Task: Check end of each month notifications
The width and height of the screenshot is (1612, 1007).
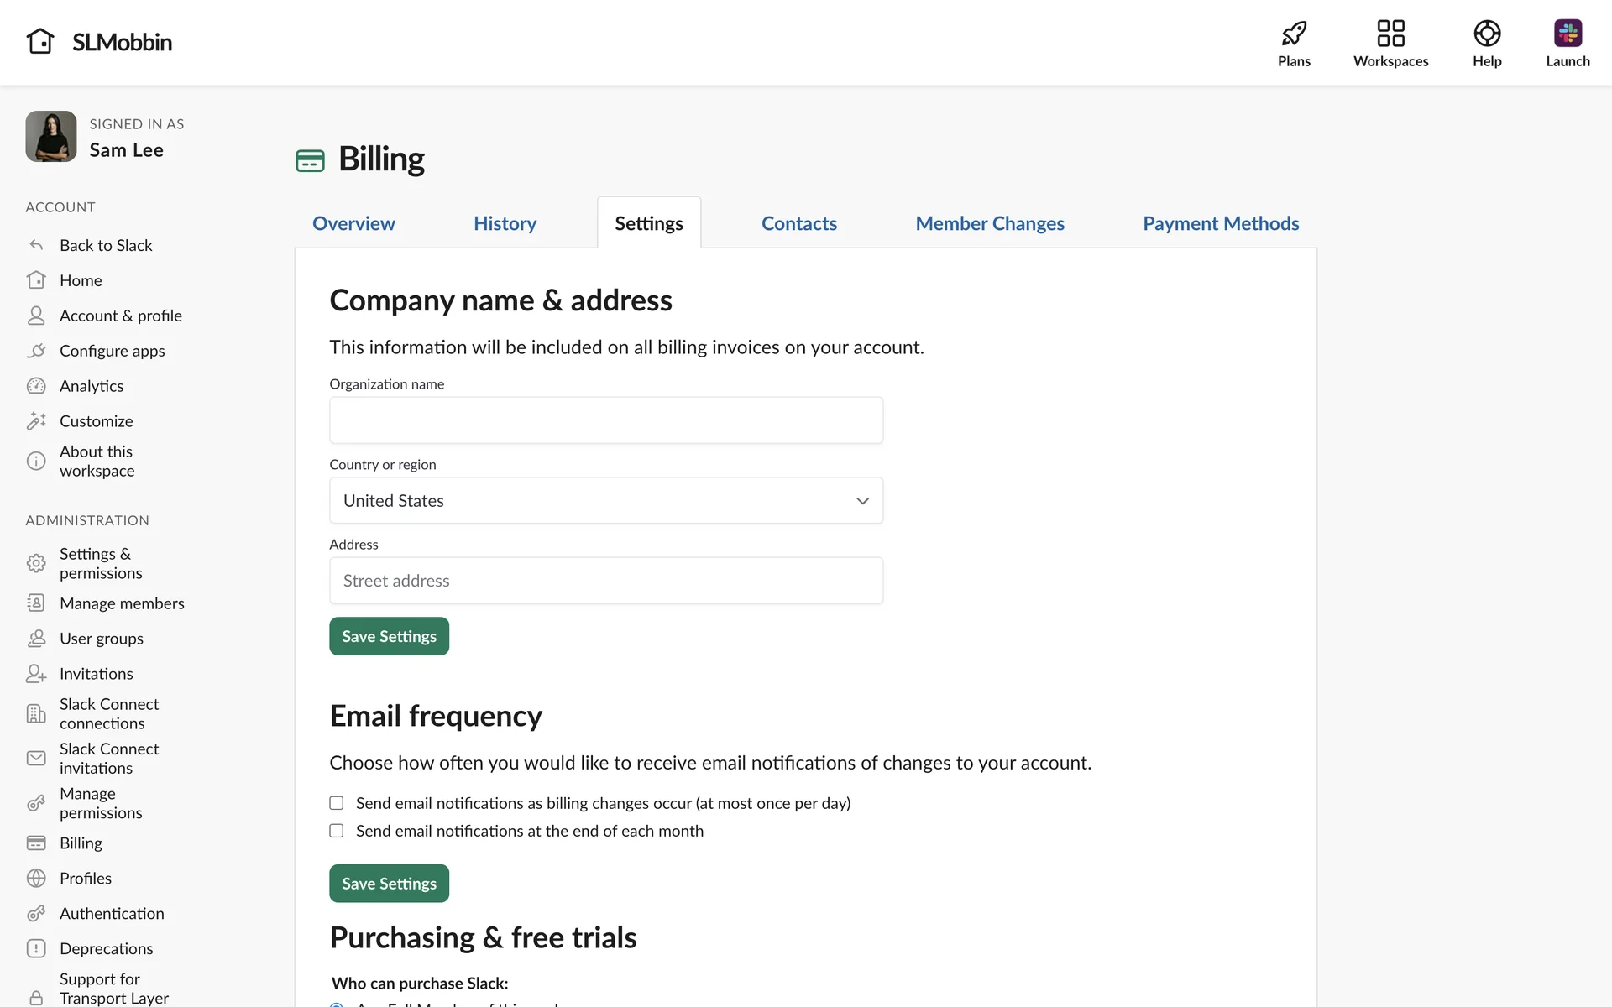Action: pyautogui.click(x=337, y=831)
